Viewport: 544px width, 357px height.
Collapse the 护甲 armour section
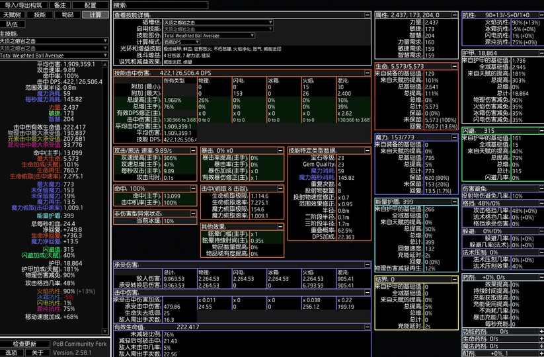pos(539,52)
